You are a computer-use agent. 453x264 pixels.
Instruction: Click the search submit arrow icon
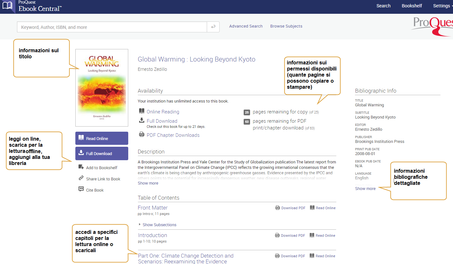pyautogui.click(x=213, y=27)
